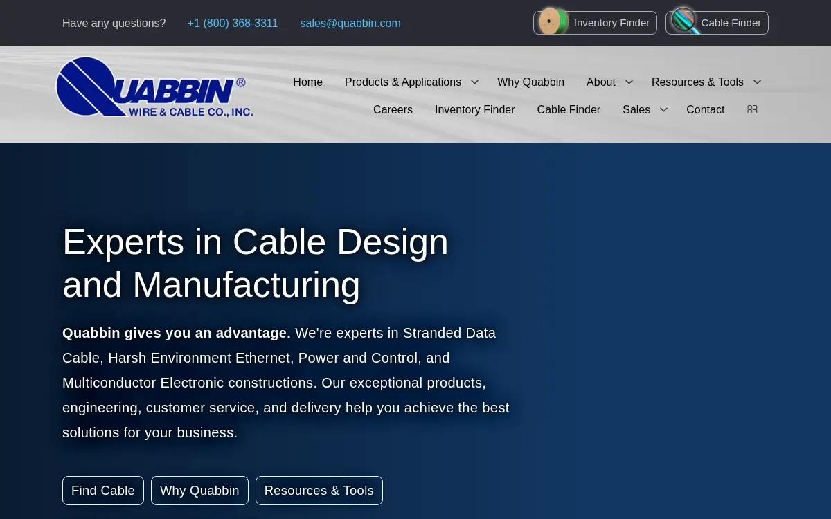Click the Why Quabbin hero button

click(199, 491)
